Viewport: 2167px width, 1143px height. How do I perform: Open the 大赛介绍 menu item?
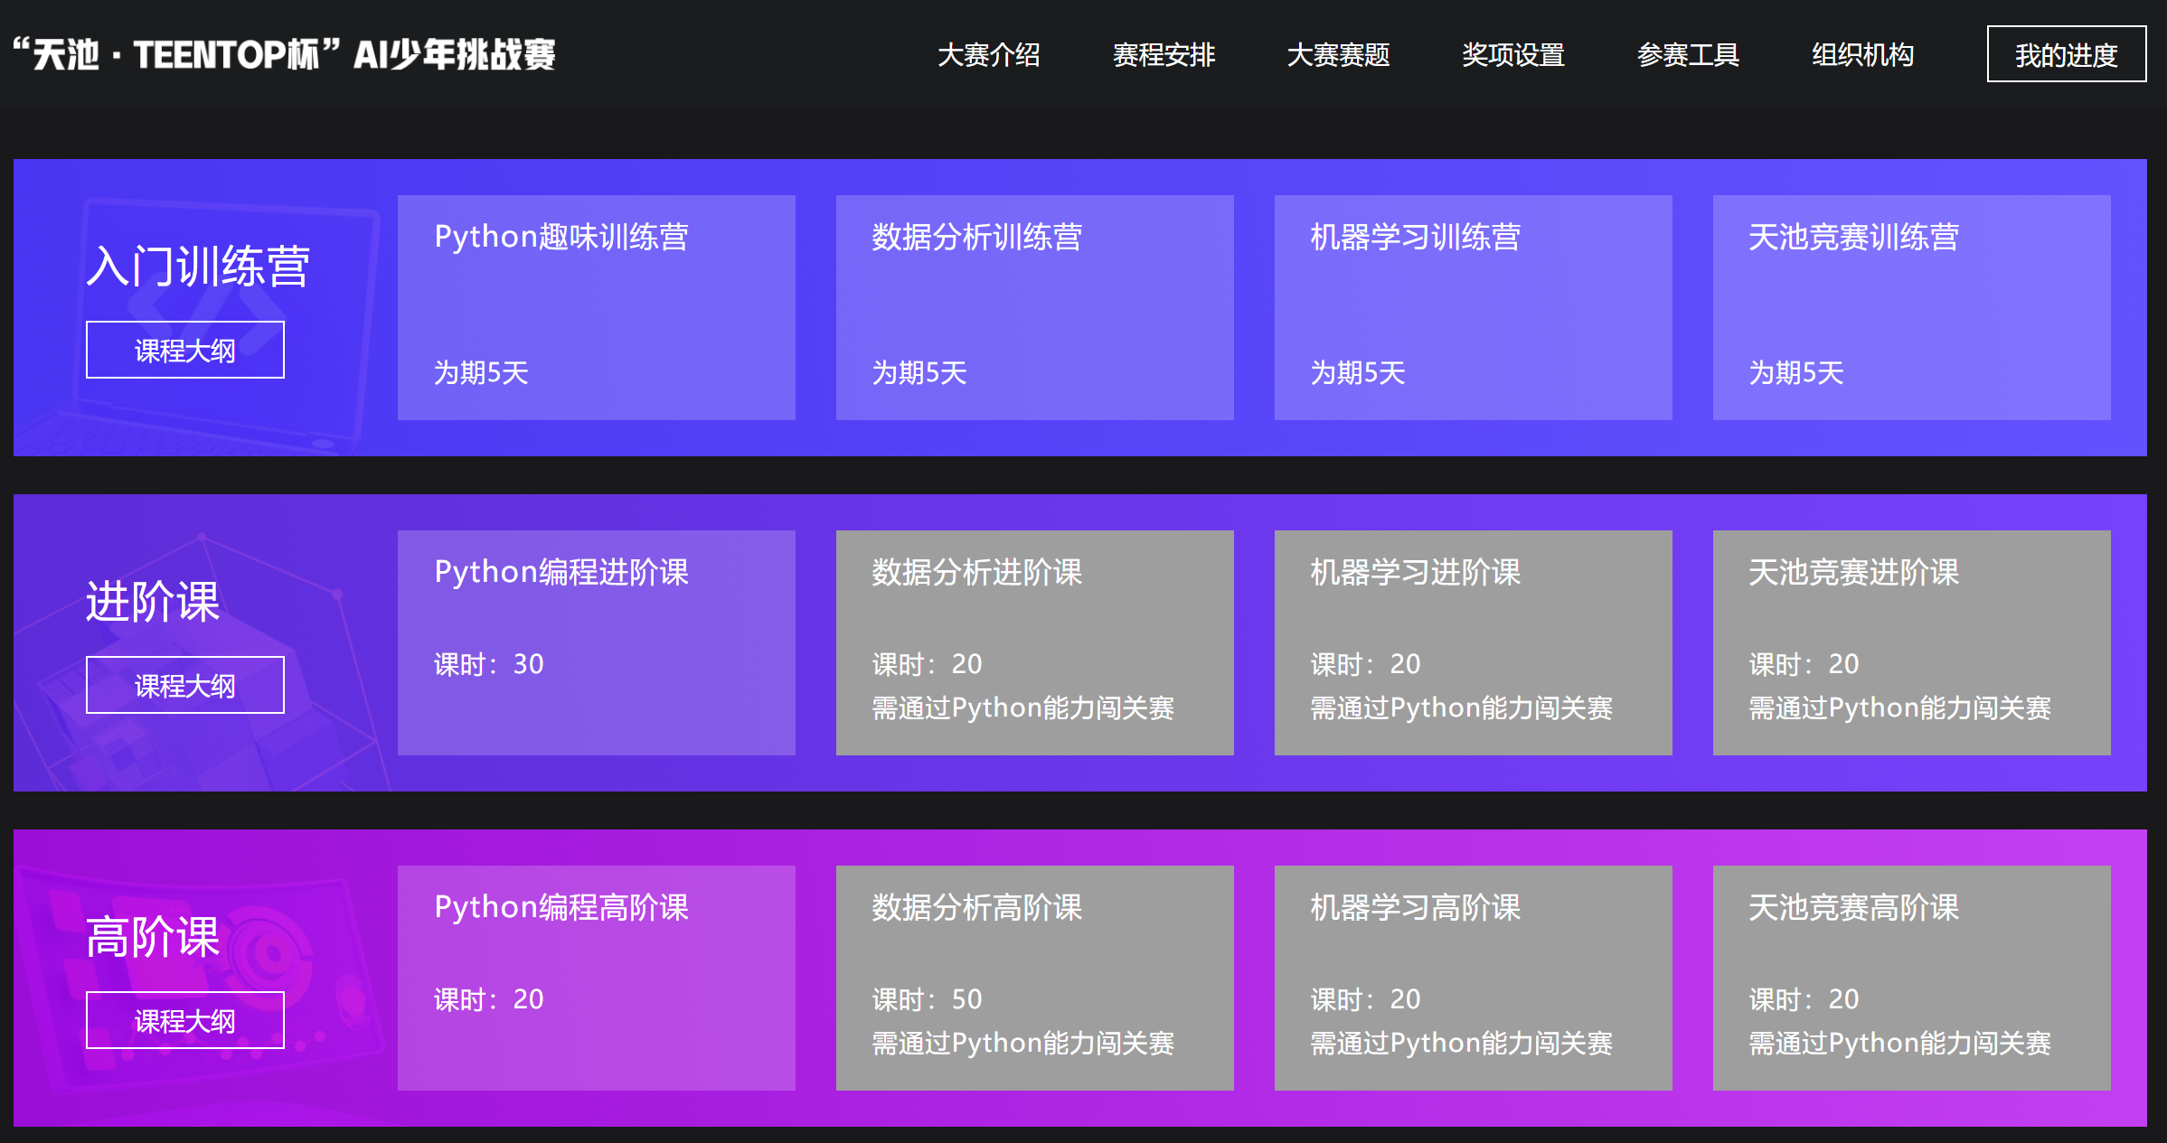click(x=988, y=55)
